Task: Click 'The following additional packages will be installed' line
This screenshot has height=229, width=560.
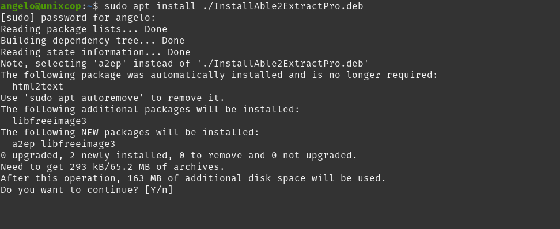Action: pyautogui.click(x=150, y=110)
